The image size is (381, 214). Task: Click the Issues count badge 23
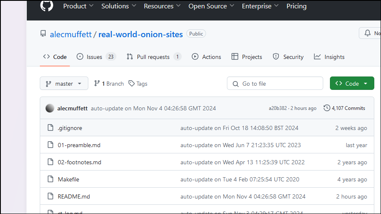[x=111, y=57]
